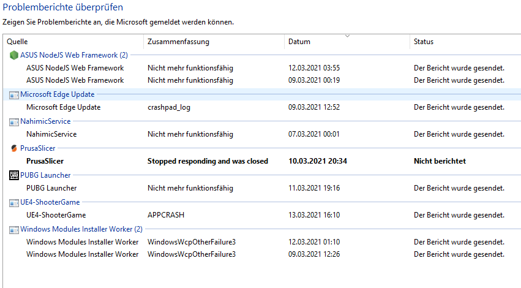The width and height of the screenshot is (521, 288).
Task: Click the 'Nicht berichtet' status cell
Action: pos(440,161)
